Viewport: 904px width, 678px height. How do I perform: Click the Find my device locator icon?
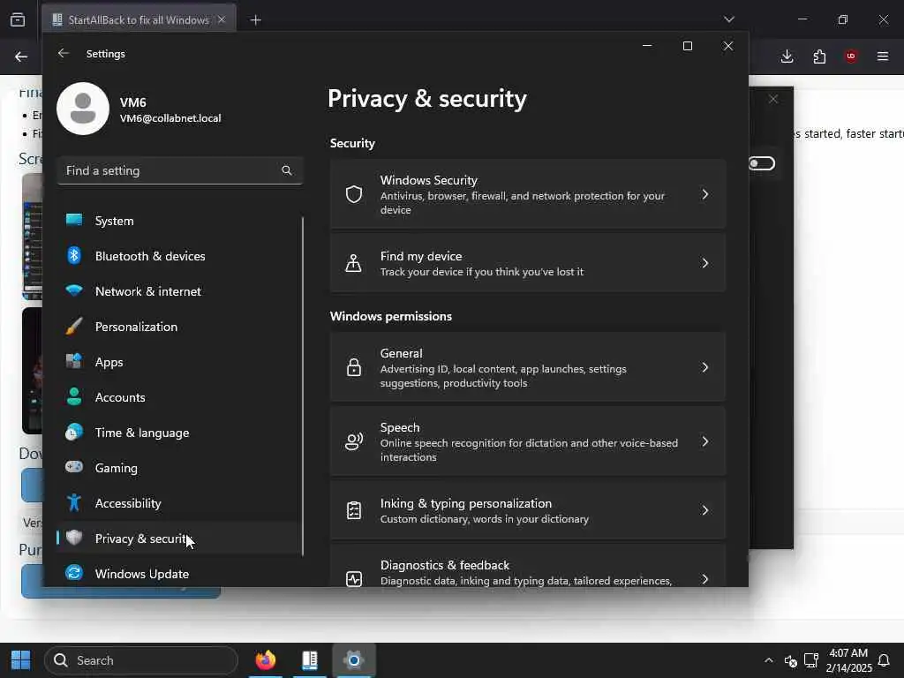tap(353, 263)
